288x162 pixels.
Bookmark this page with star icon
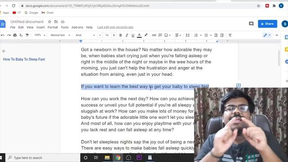point(258,6)
